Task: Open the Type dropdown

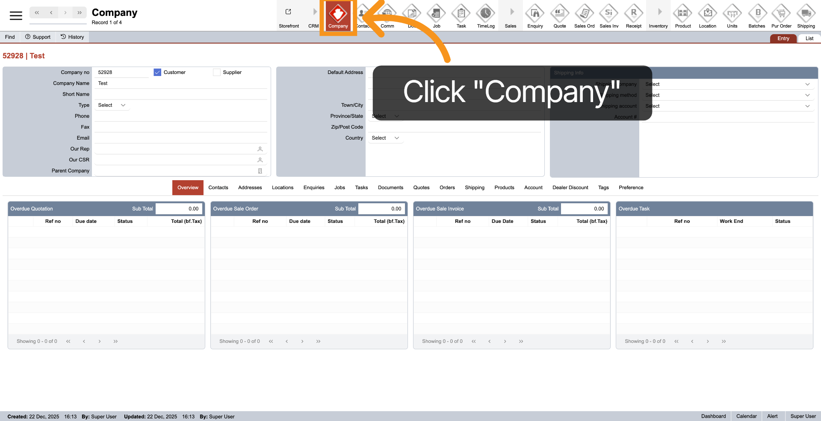Action: (112, 105)
